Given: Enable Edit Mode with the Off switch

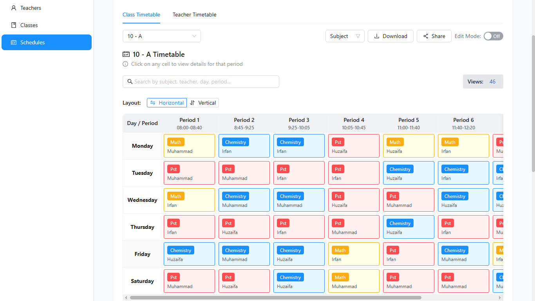Looking at the screenshot, I should click(x=493, y=36).
